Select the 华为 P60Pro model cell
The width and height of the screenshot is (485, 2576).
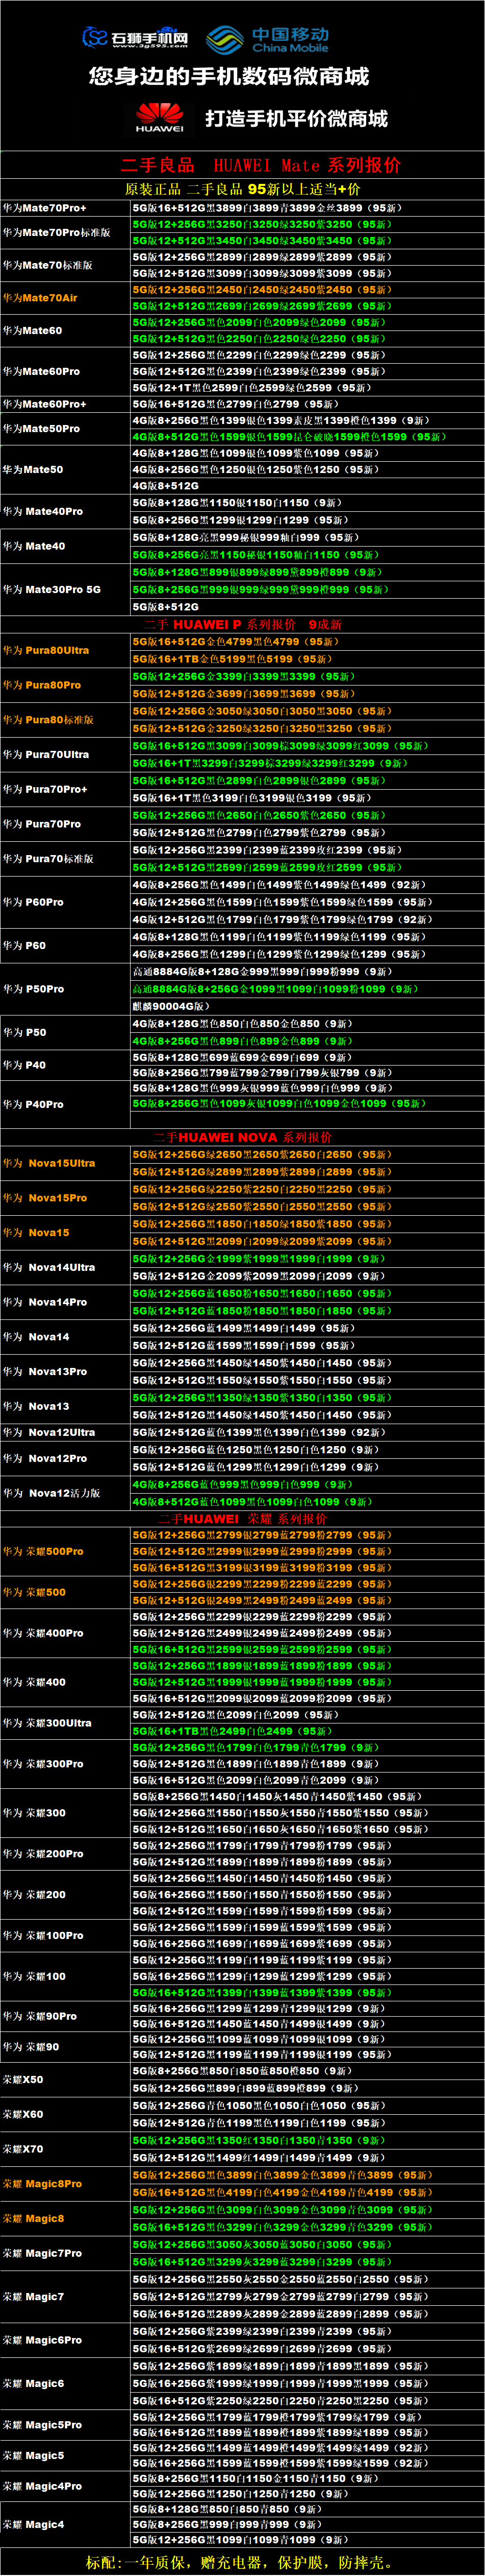coord(66,902)
